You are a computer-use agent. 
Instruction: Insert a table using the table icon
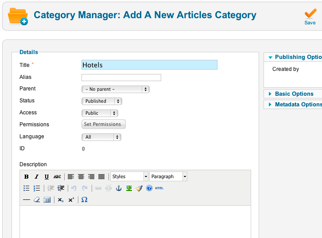[47, 200]
